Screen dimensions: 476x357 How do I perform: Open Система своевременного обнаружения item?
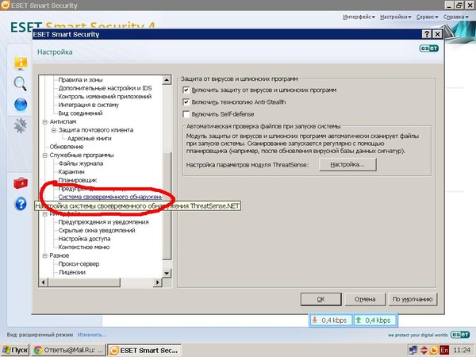[x=110, y=197]
